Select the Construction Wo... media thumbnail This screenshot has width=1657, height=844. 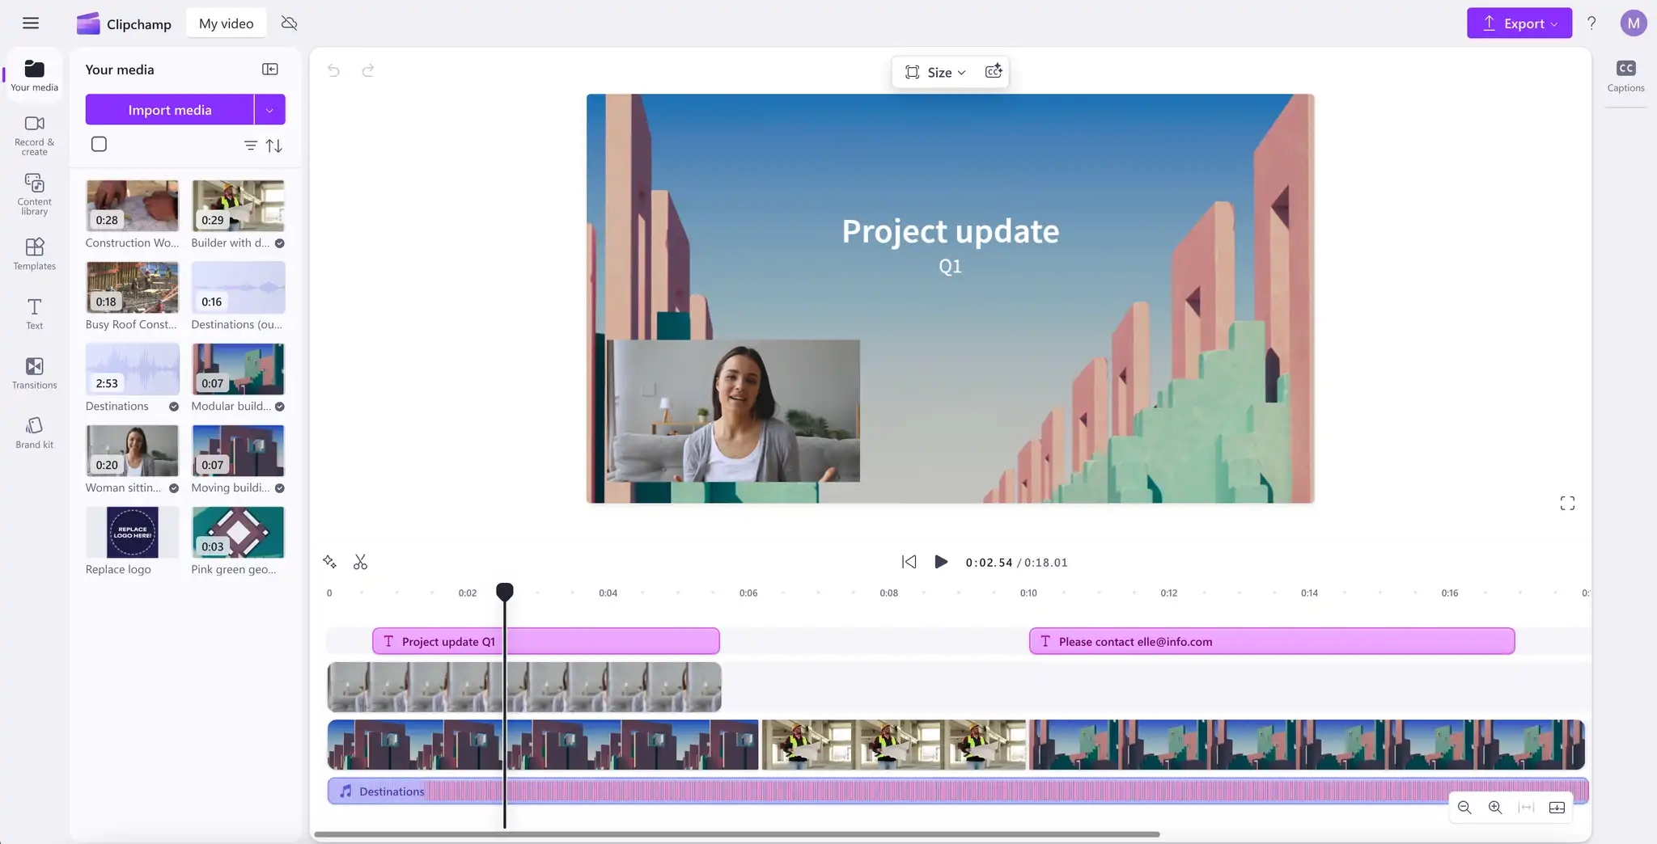click(133, 206)
